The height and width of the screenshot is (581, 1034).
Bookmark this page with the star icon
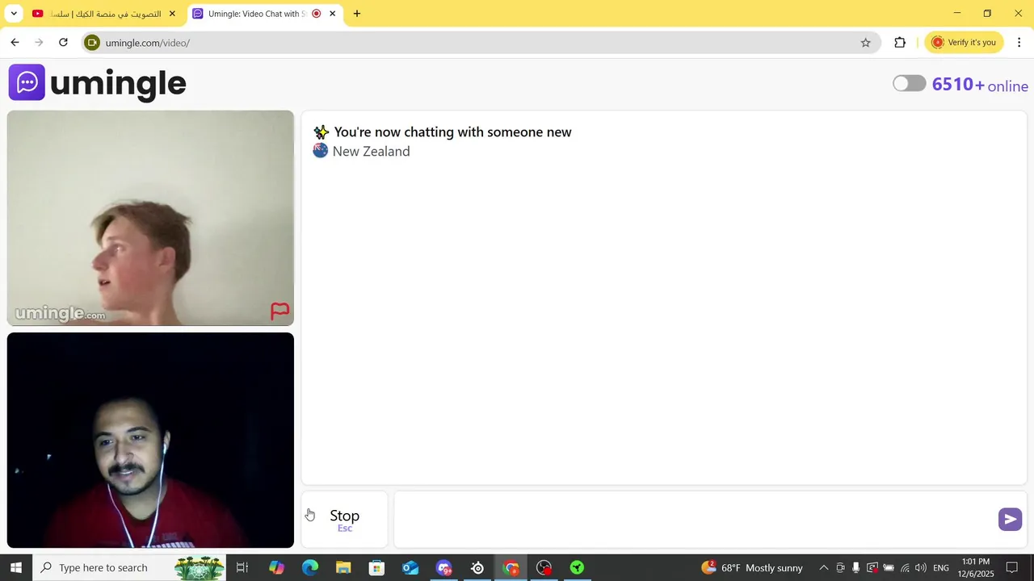point(865,43)
